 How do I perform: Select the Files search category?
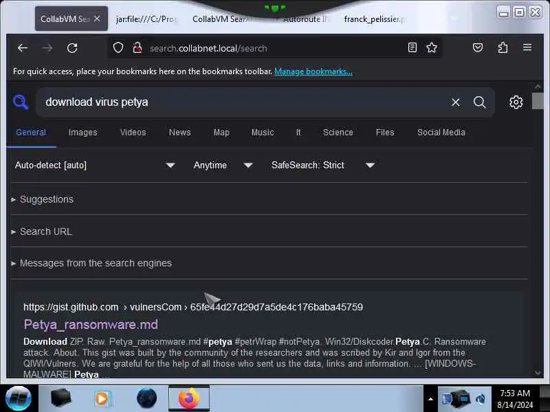coord(385,133)
